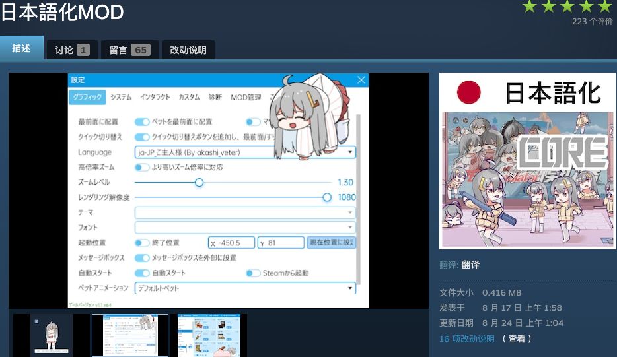Viewport: 617px width, 357px height.
Task: Click the （查看）link
Action: [517, 339]
